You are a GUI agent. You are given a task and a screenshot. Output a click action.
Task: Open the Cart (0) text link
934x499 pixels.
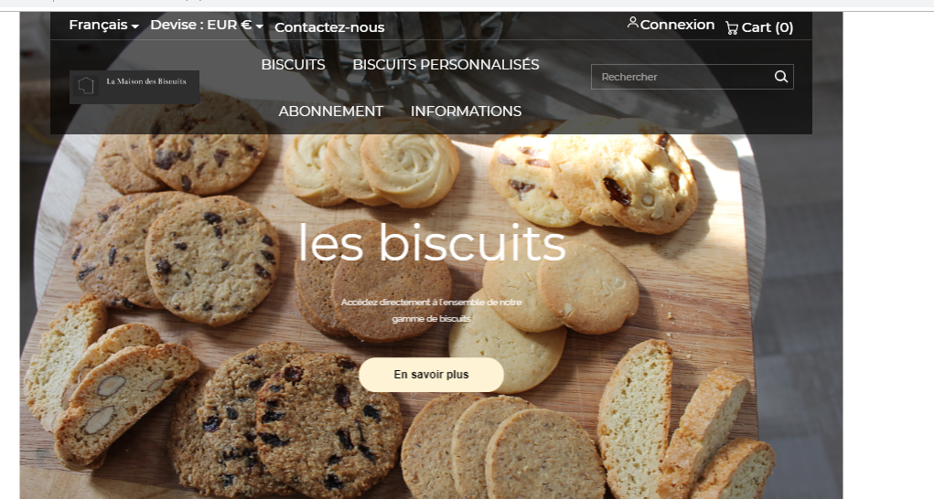[768, 27]
